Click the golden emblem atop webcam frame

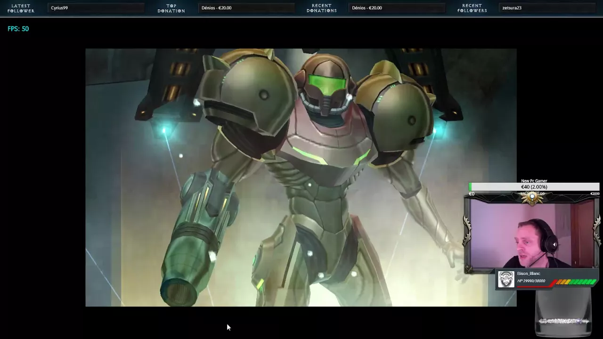(532, 198)
